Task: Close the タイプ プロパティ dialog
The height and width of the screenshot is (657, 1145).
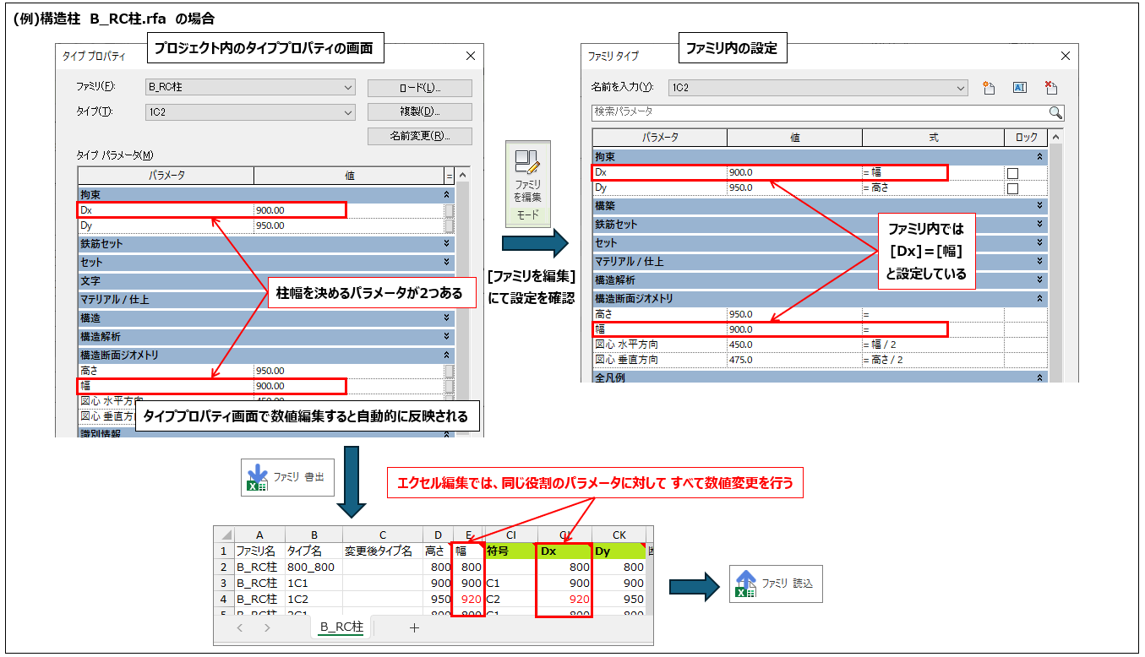Action: pyautogui.click(x=471, y=56)
